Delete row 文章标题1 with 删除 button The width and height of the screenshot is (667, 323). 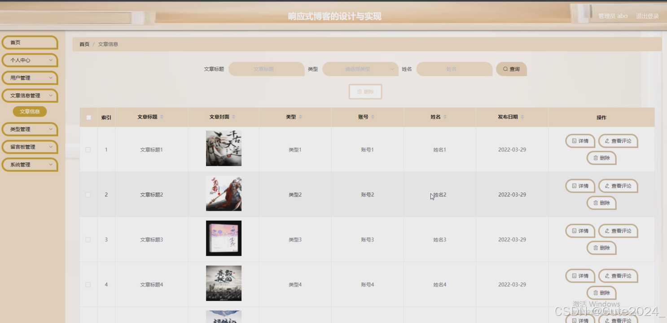point(601,158)
